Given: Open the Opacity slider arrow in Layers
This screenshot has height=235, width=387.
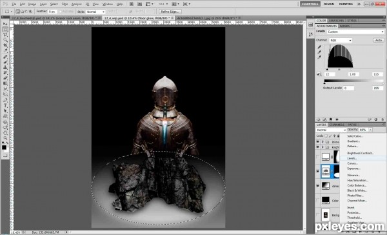Looking at the screenshot, I should (370, 130).
